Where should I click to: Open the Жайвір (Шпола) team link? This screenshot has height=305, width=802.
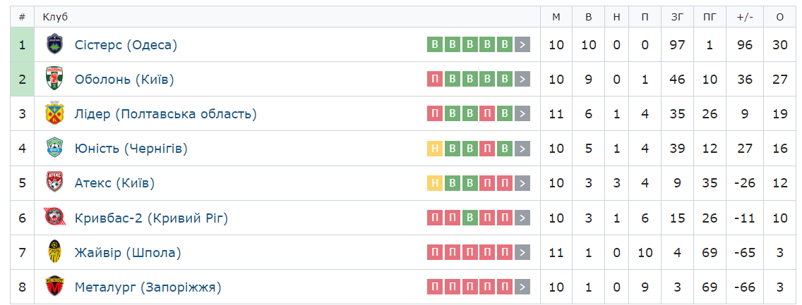[128, 252]
